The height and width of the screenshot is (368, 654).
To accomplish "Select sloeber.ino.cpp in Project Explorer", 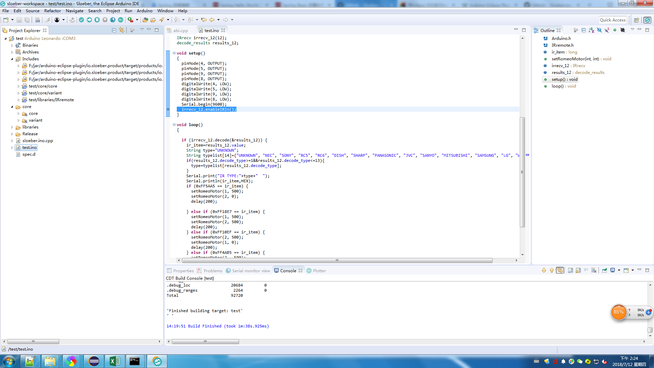I will [37, 141].
